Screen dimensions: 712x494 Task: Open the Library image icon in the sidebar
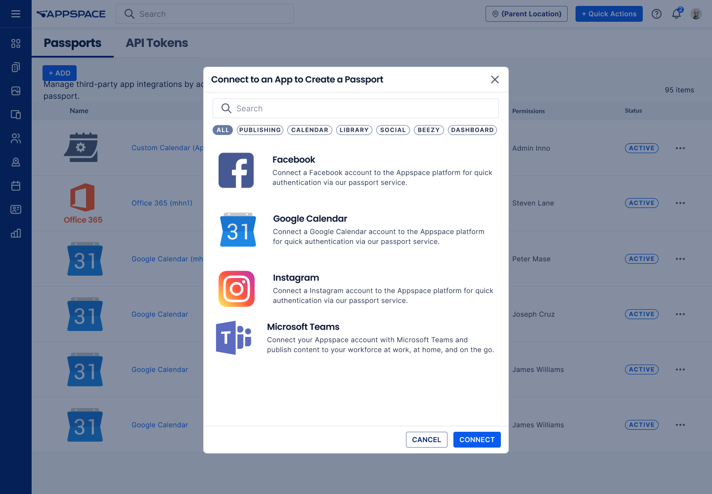pos(16,91)
